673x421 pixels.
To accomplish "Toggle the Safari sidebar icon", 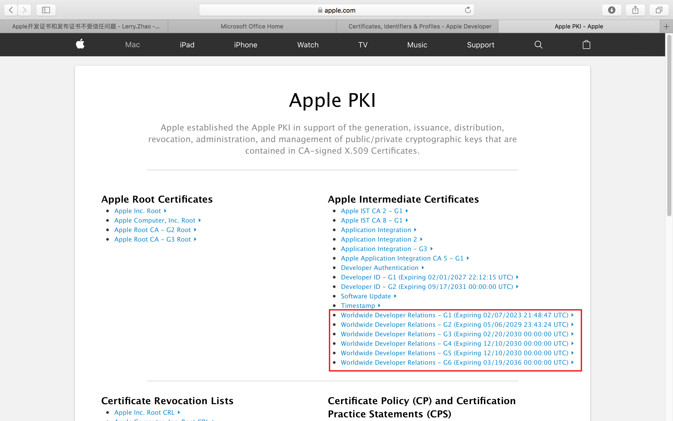I will pyautogui.click(x=46, y=10).
